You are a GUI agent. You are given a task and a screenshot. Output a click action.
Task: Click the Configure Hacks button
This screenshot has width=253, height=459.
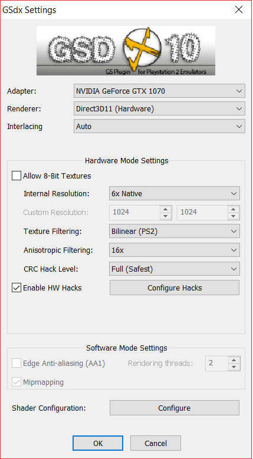175,288
